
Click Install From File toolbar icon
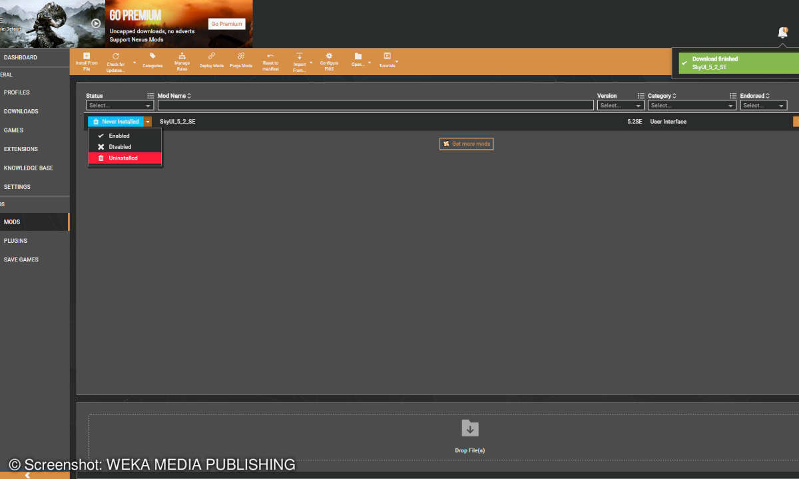click(x=87, y=56)
